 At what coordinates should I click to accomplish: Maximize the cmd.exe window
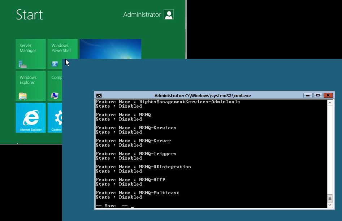(x=318, y=95)
